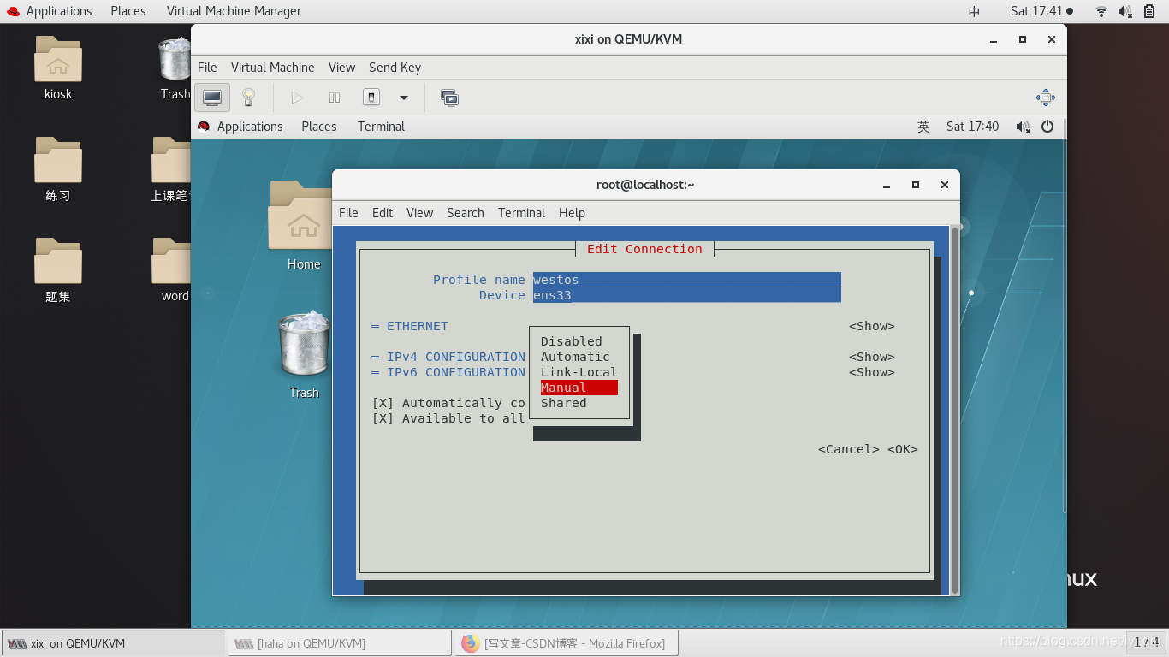The width and height of the screenshot is (1169, 657).
Task: Switch to xixi on QEMU/KVM taskbar button
Action: 113,643
